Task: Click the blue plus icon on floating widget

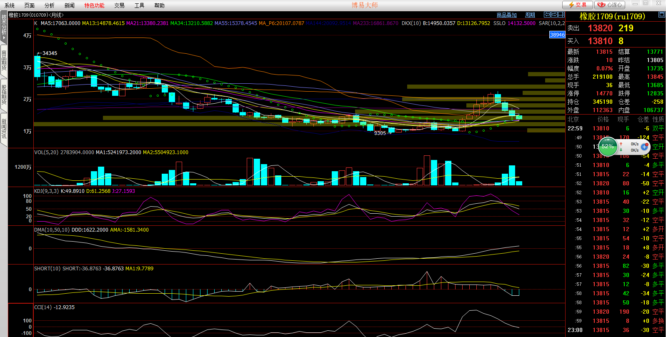Action: click(x=644, y=147)
